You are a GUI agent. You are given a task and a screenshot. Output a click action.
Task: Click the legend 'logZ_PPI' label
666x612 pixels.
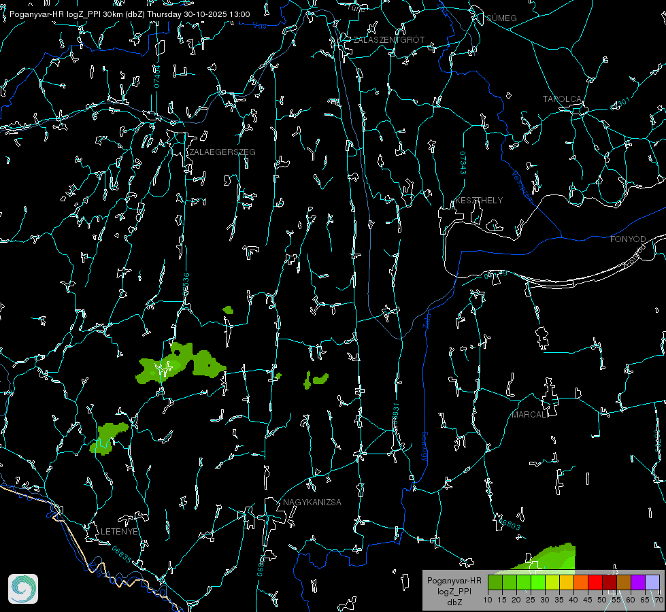point(454,591)
